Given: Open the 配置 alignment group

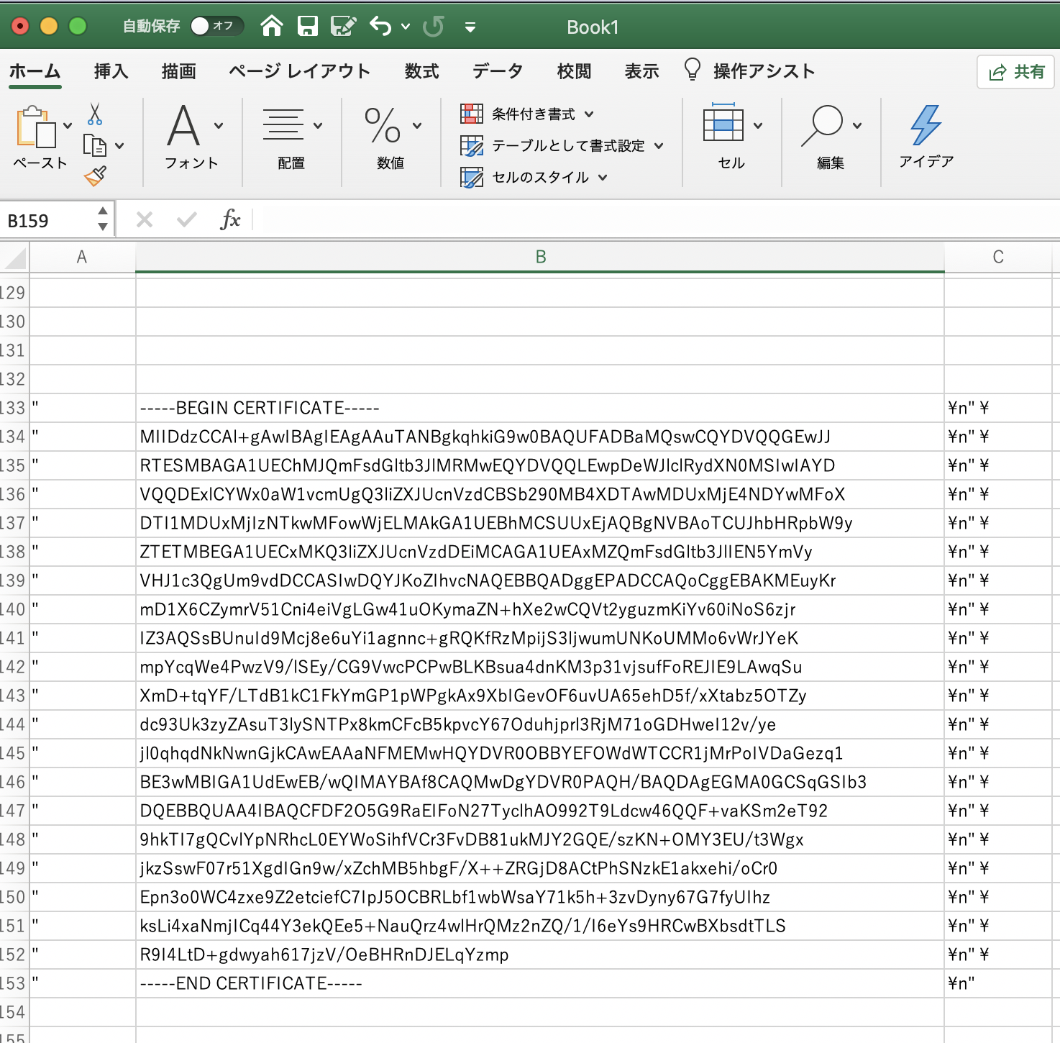Looking at the screenshot, I should click(291, 137).
